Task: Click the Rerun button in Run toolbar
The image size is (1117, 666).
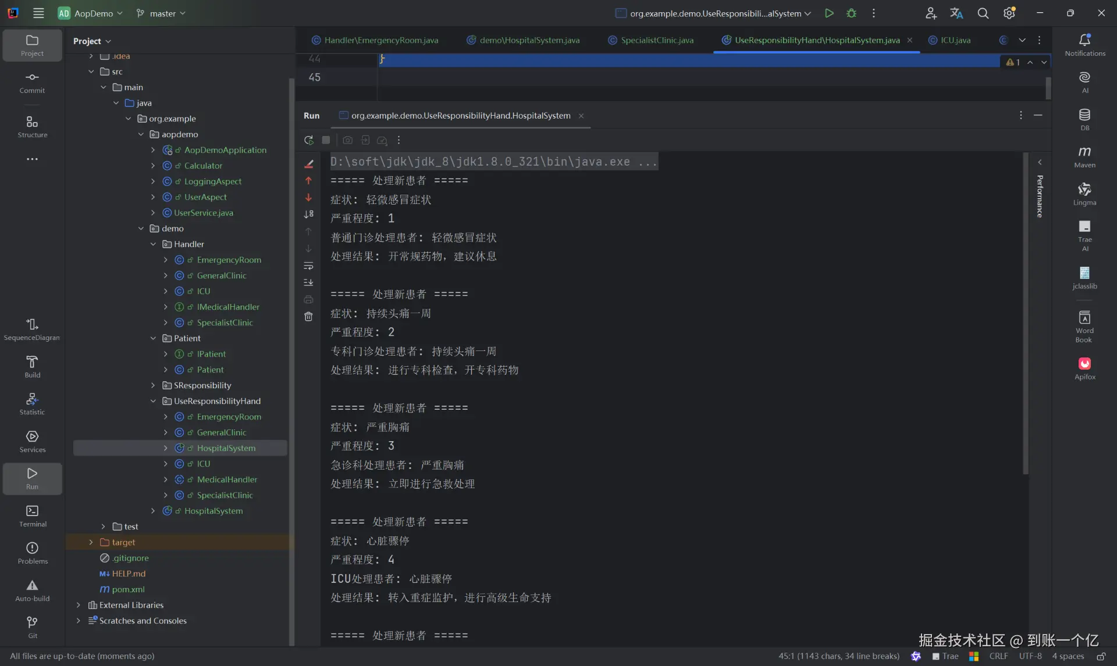Action: click(x=308, y=140)
